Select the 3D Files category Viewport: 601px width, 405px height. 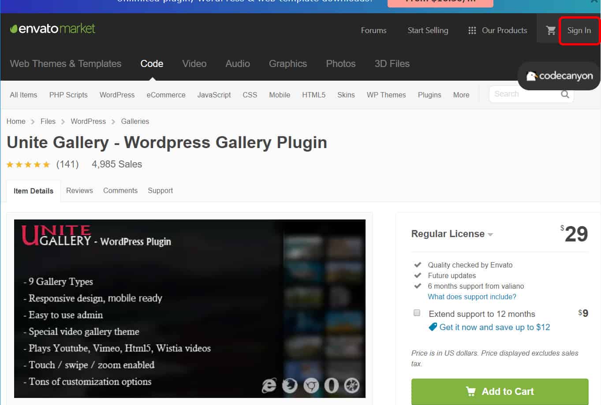(x=392, y=63)
